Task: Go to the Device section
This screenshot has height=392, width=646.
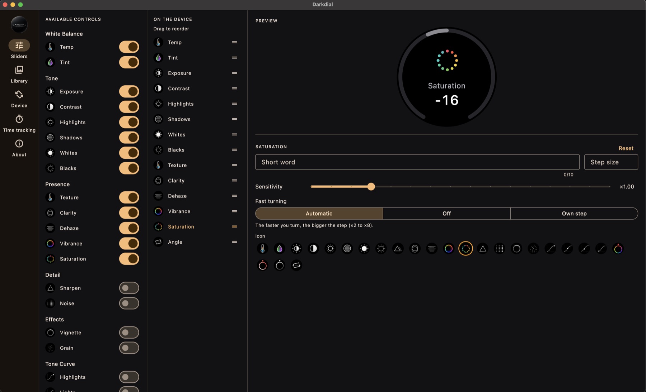Action: coord(19,99)
